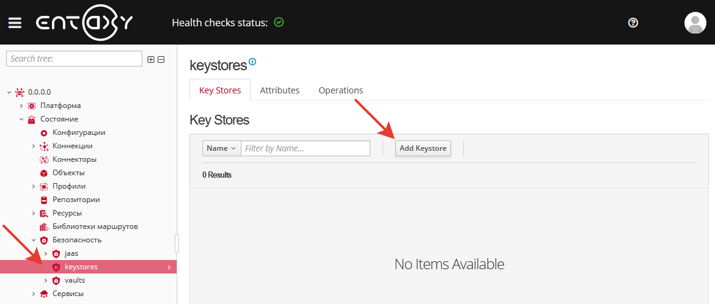Click the Сервисы cloud icon

(x=44, y=294)
